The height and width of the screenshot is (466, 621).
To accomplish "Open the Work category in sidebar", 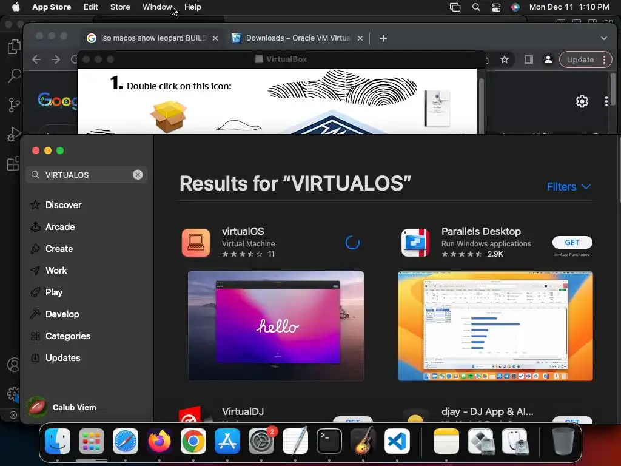I will click(x=49, y=270).
